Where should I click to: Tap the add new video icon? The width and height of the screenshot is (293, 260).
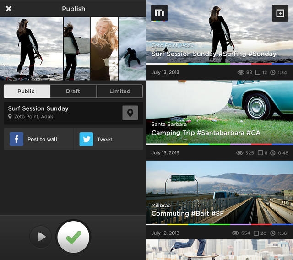coord(279,13)
